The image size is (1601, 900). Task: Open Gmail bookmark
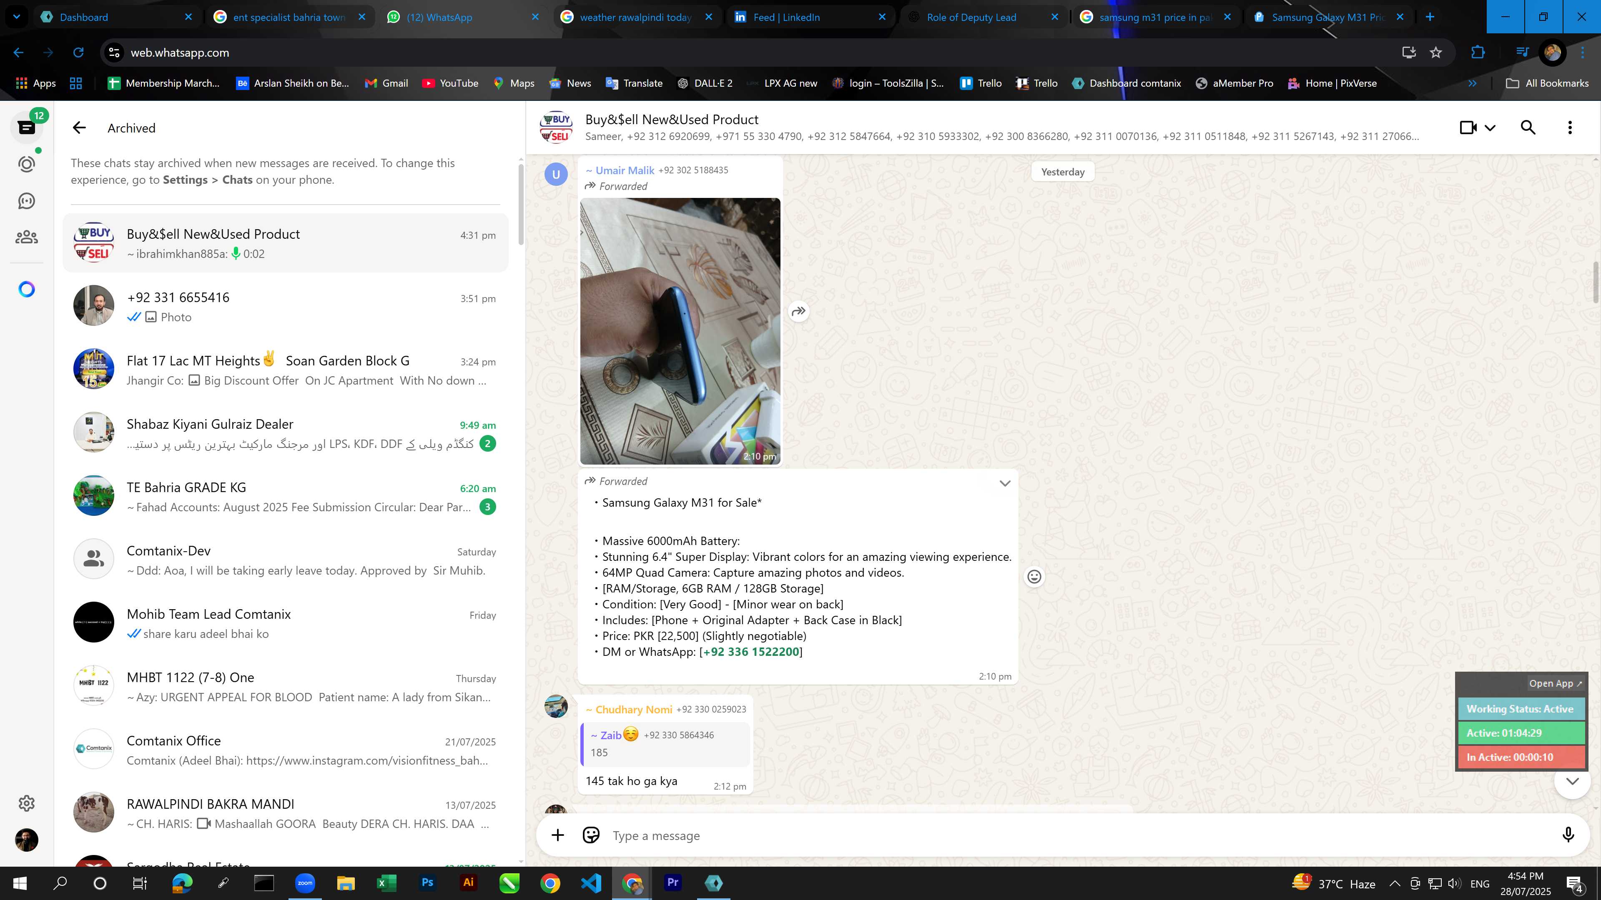point(386,83)
